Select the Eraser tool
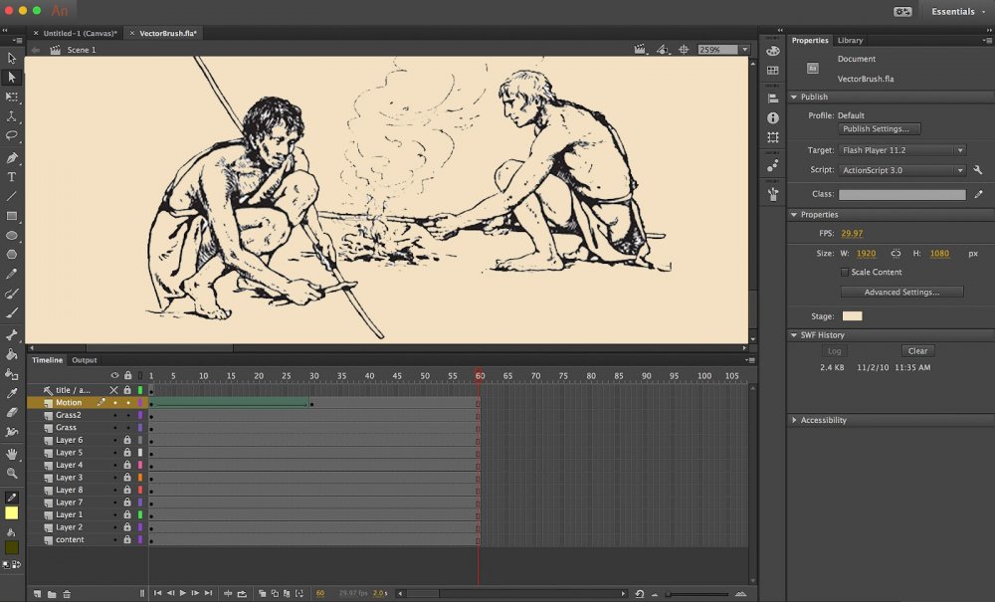 click(12, 412)
